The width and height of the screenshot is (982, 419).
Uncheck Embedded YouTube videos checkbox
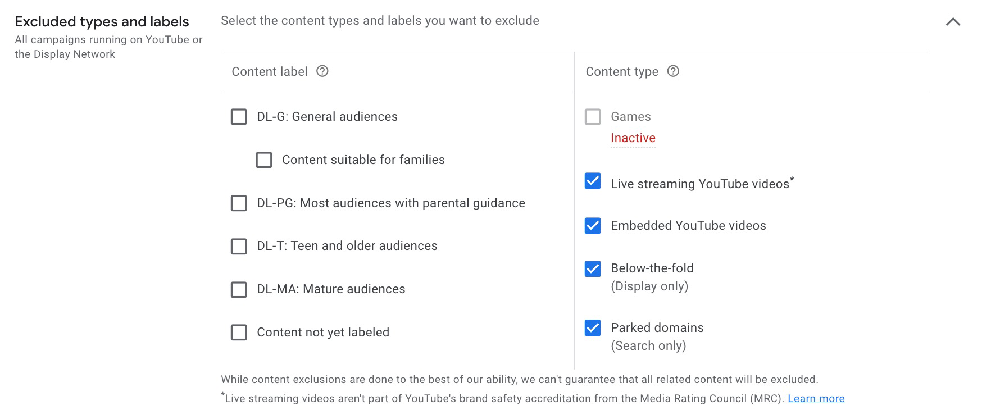[593, 225]
